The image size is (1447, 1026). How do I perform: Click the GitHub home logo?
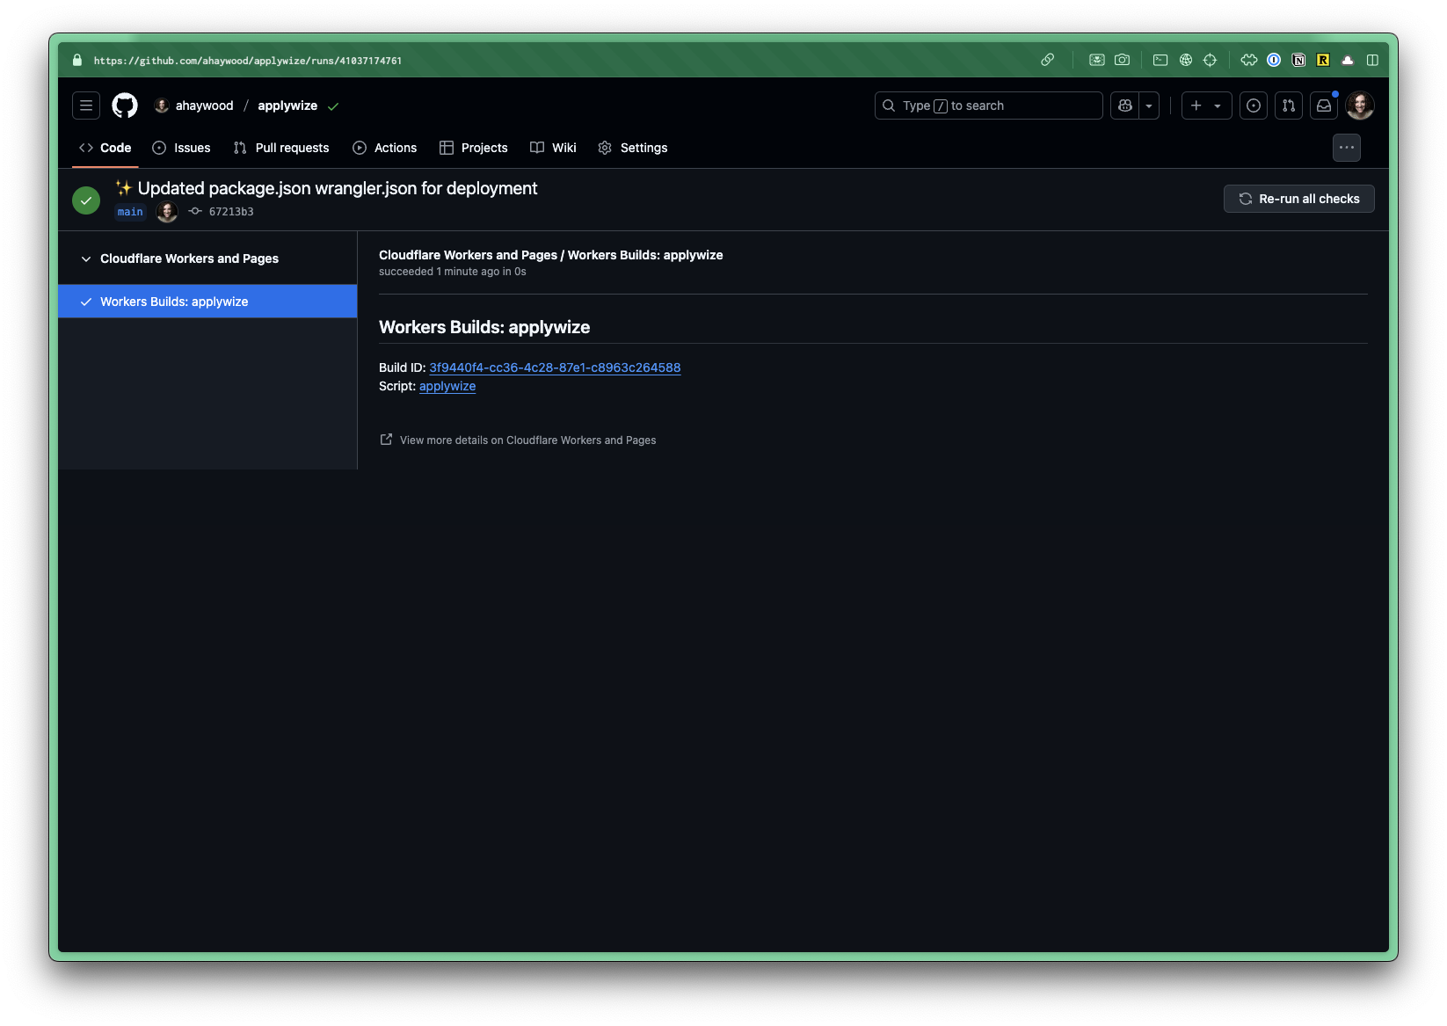[x=124, y=105]
